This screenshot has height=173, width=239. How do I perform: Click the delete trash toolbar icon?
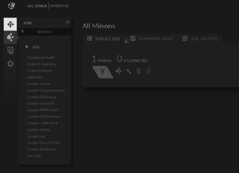[x=148, y=71]
